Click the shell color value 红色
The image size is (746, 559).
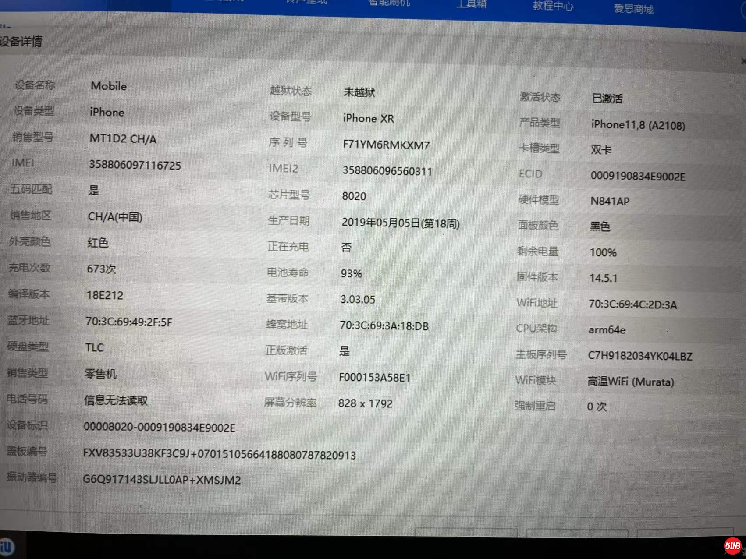click(97, 243)
